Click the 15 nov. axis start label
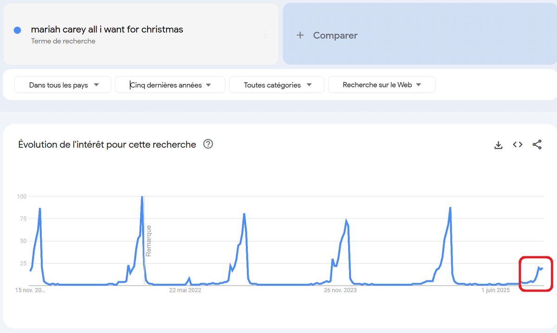557x333 pixels. 31,290
